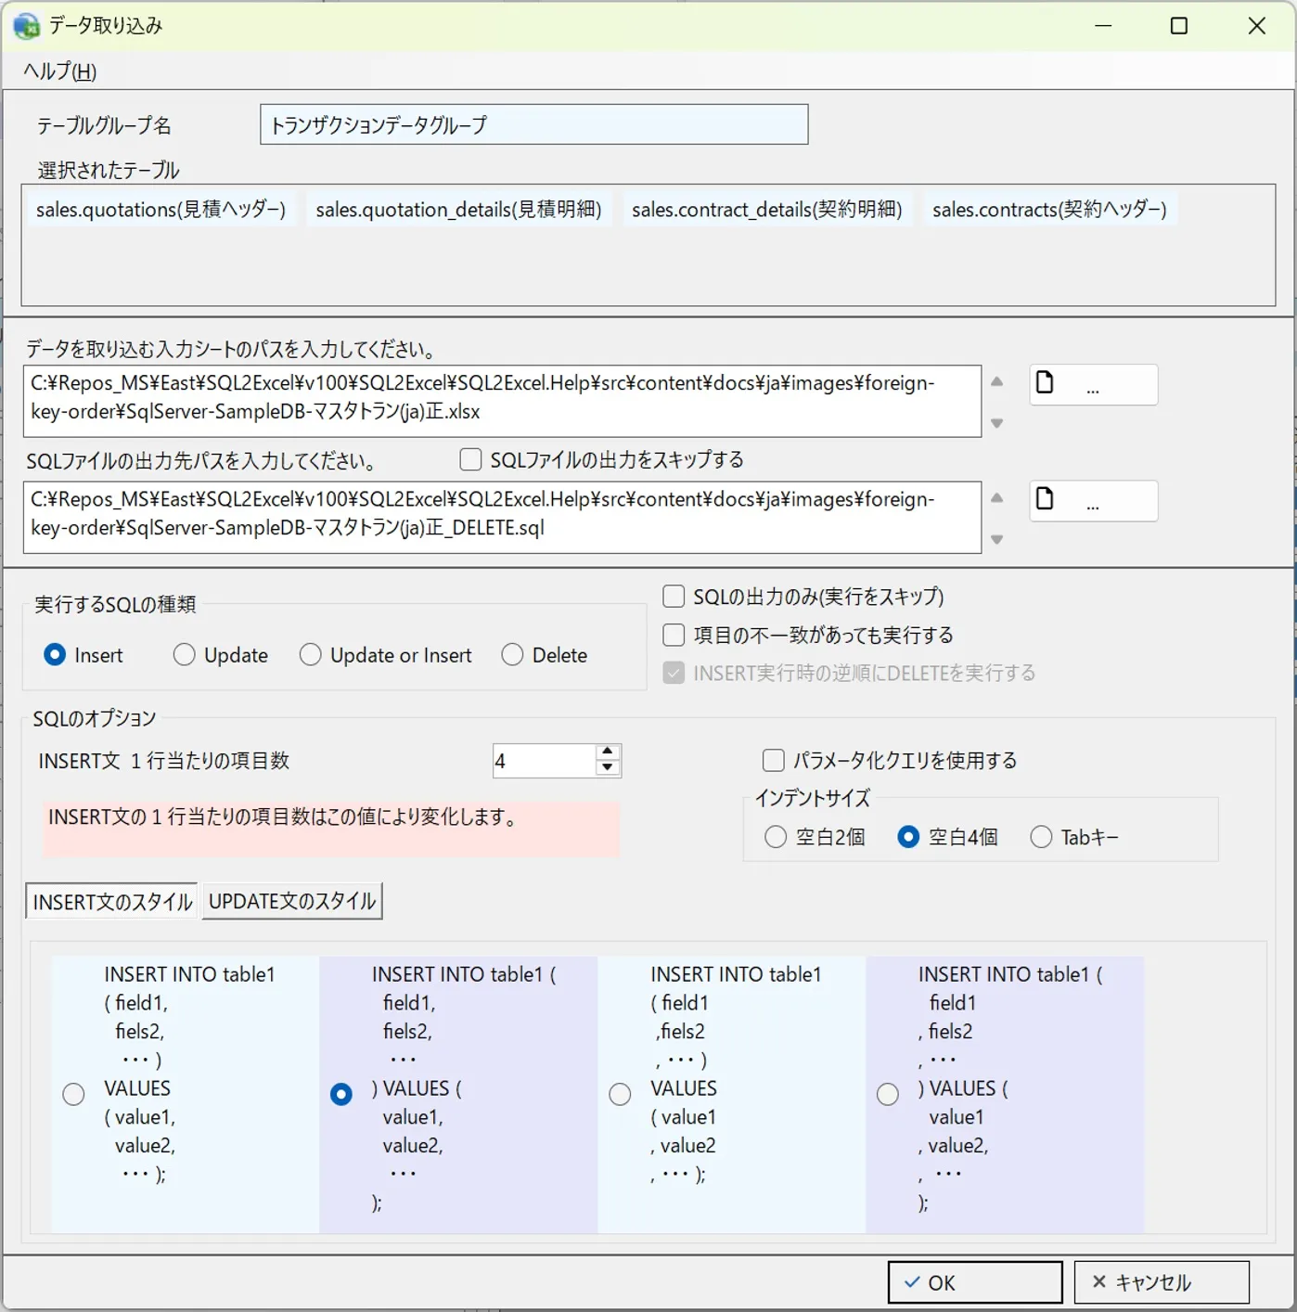Check 'SQLファイルの出力をスキップする' checkbox
The width and height of the screenshot is (1297, 1312).
click(x=471, y=459)
